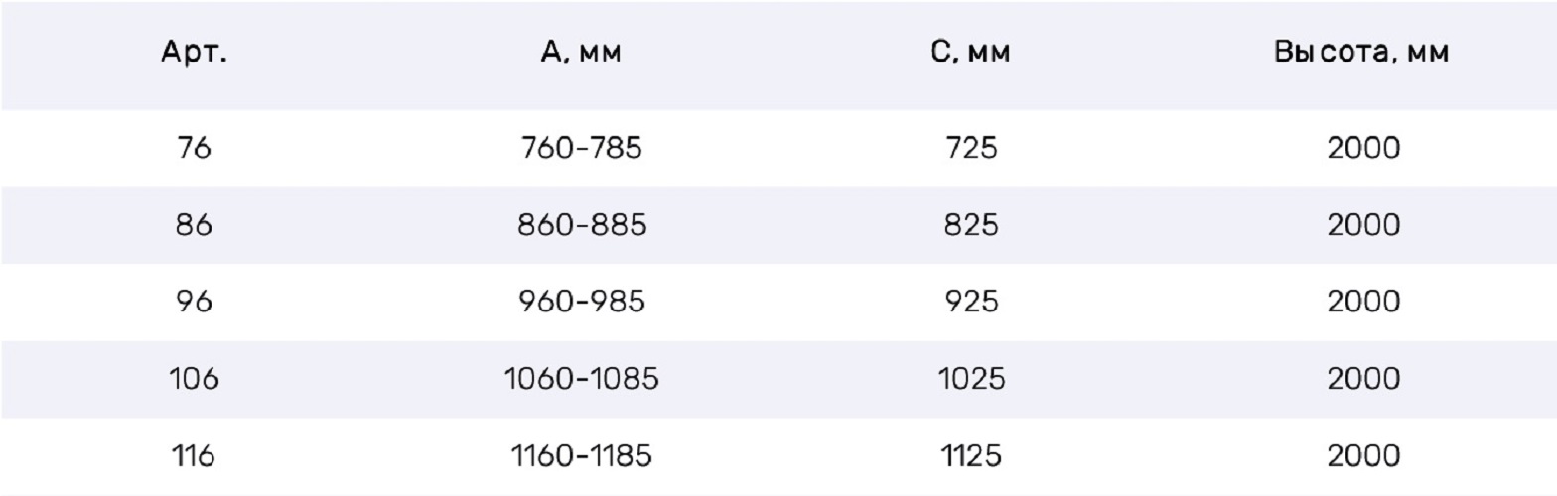Select article number 86 cell
The image size is (1557, 496).
click(194, 225)
